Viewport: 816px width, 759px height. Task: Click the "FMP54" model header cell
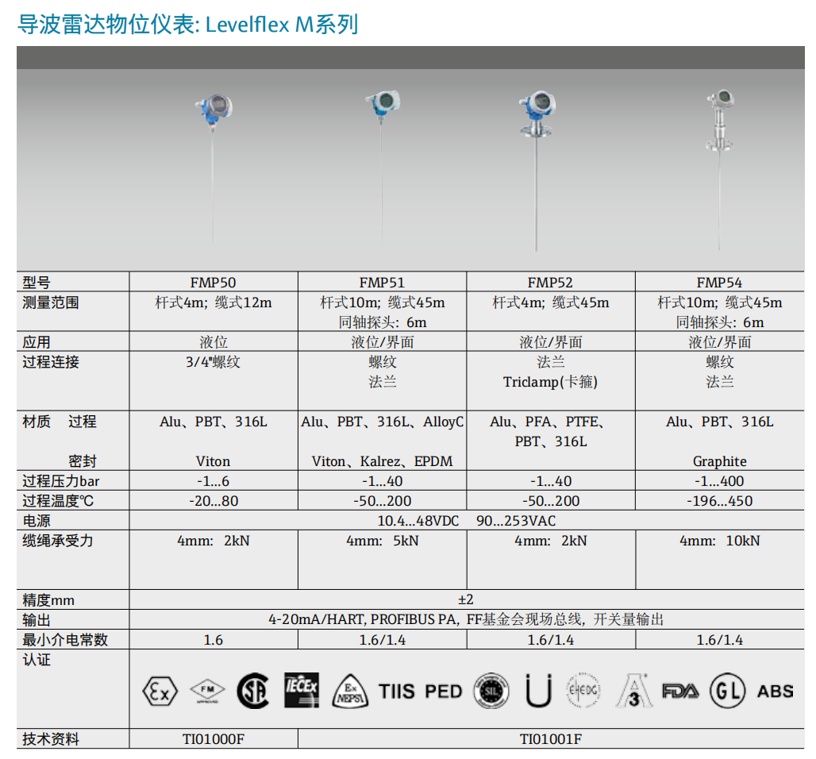720,282
